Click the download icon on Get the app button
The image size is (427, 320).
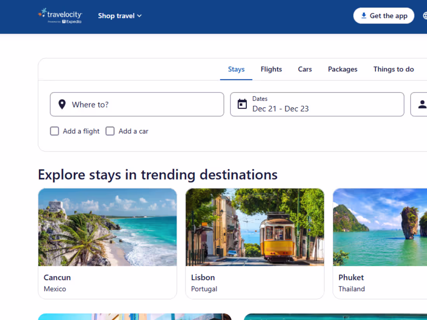click(x=364, y=15)
